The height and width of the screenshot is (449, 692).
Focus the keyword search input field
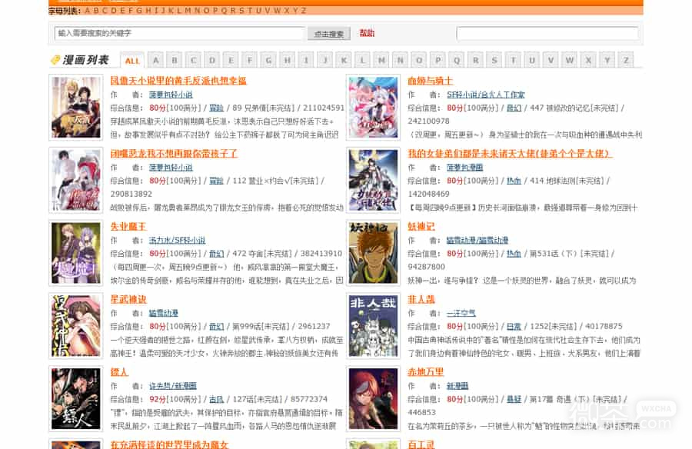tap(180, 33)
